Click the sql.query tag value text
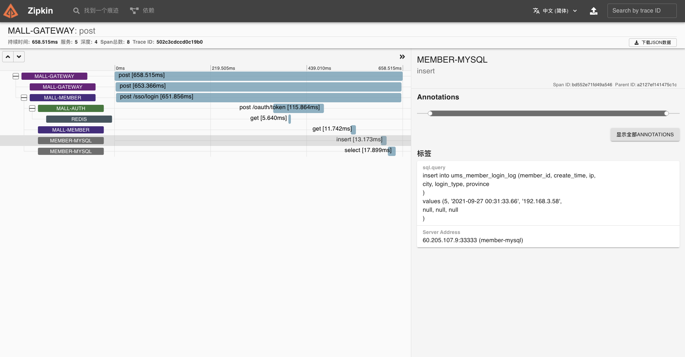Image resolution: width=685 pixels, height=357 pixels. pos(509,197)
